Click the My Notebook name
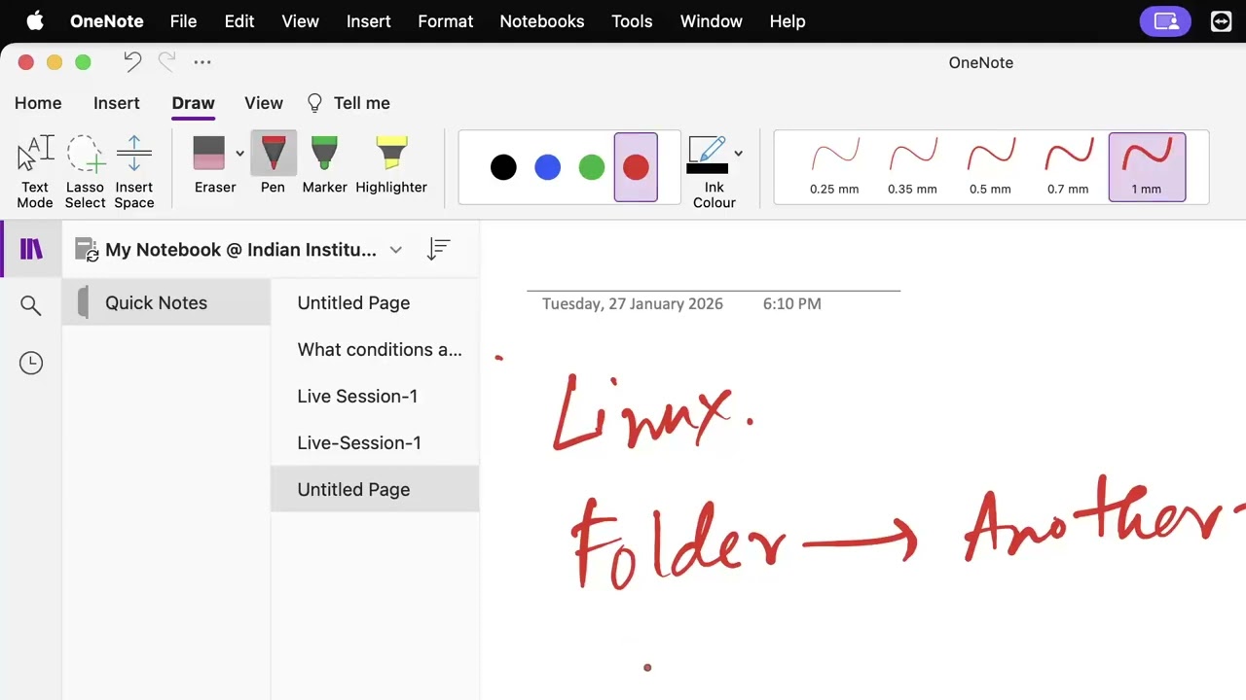1246x700 pixels. tap(240, 250)
